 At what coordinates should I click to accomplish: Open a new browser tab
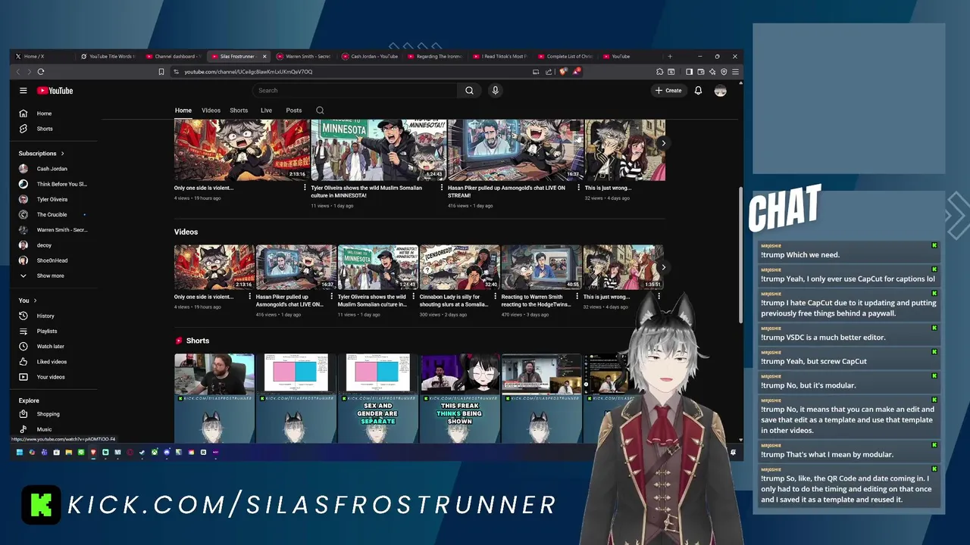669,57
